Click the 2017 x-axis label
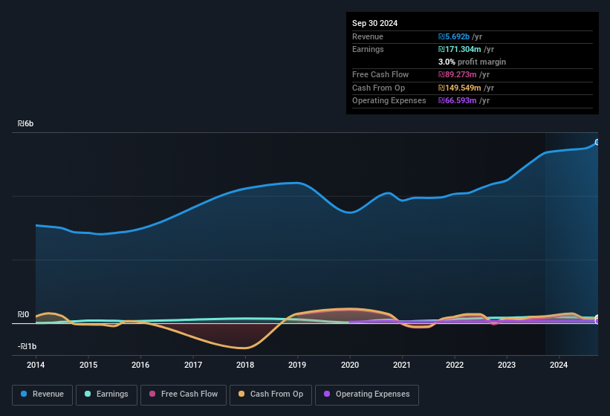The width and height of the screenshot is (610, 416). (193, 365)
